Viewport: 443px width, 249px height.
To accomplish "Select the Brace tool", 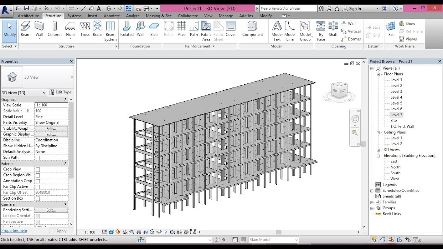I will (98, 29).
